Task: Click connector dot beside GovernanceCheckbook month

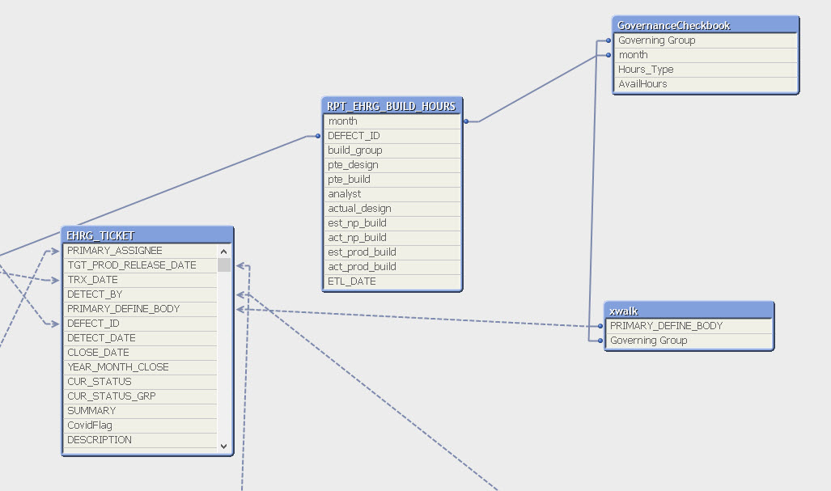Action: 608,55
